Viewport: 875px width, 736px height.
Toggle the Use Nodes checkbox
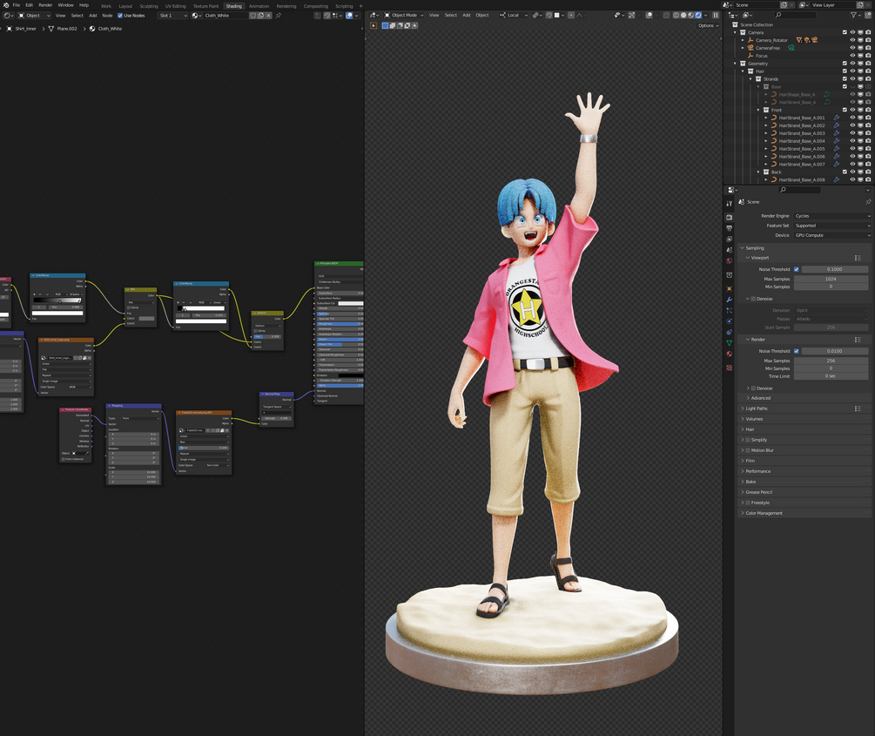click(x=120, y=16)
